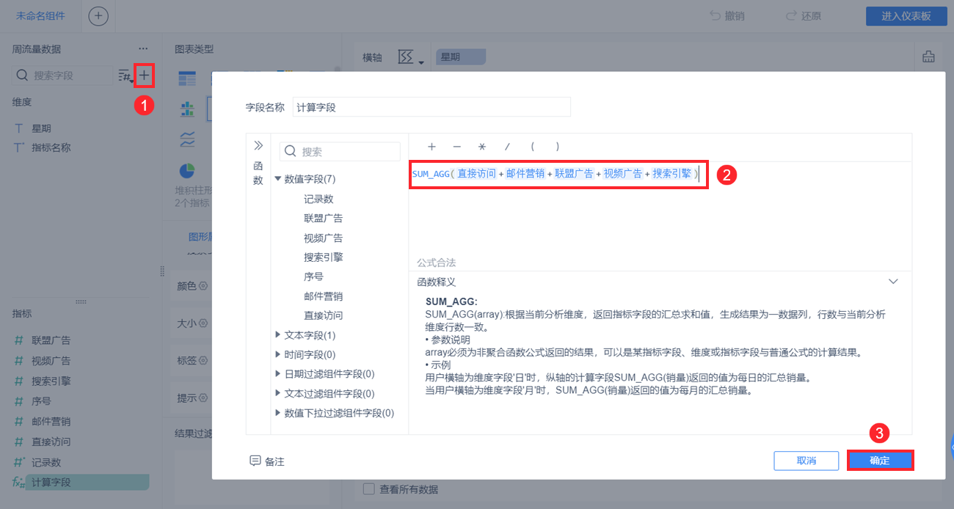Select 序号 in the field tree
This screenshot has width=954, height=509.
pos(313,277)
